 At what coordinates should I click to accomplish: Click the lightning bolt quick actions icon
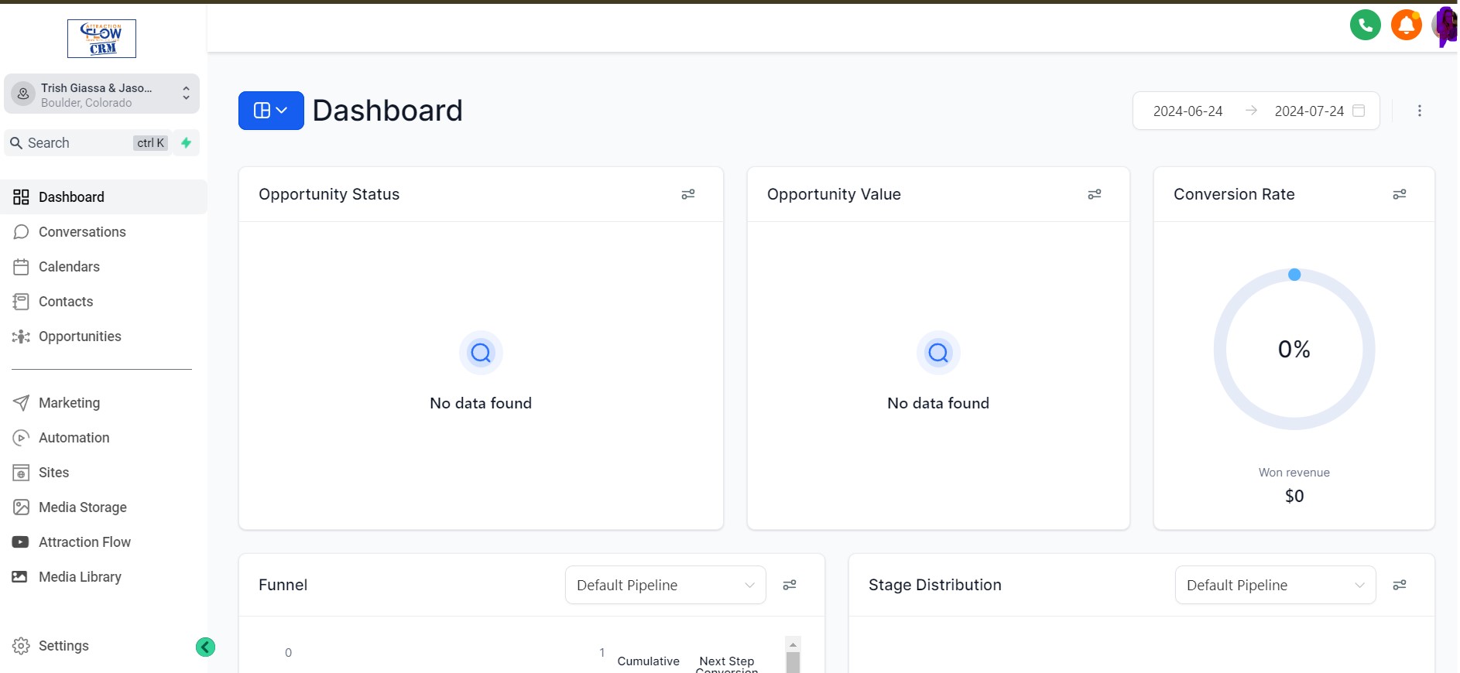[186, 143]
